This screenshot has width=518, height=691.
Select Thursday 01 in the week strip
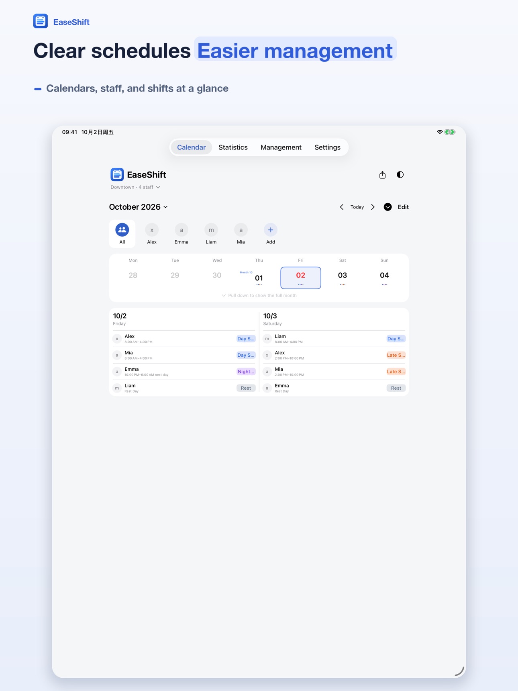[x=259, y=278]
